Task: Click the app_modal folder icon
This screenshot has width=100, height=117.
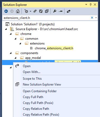Action: coord(22,58)
